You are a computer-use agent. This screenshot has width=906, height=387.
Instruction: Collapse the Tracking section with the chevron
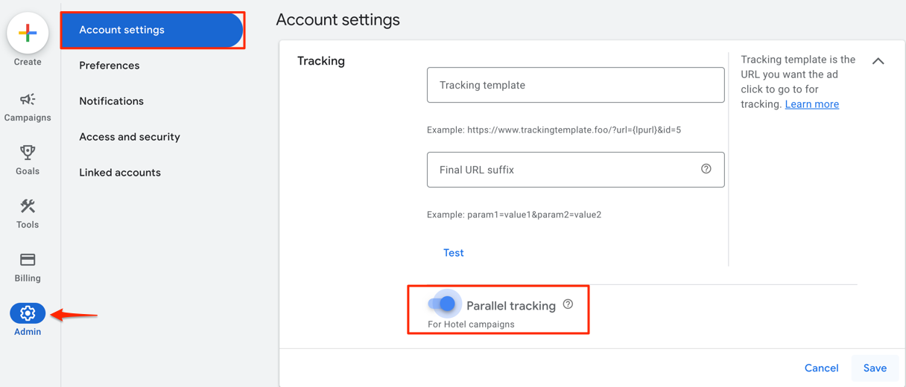point(878,61)
